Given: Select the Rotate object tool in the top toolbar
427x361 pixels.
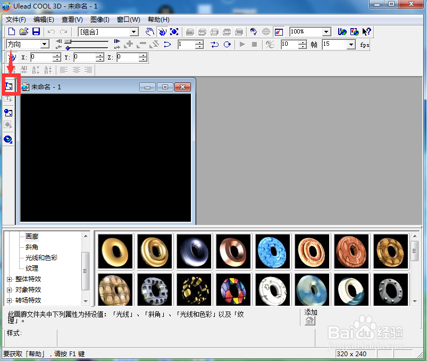Looking at the screenshot, I should tap(162, 32).
